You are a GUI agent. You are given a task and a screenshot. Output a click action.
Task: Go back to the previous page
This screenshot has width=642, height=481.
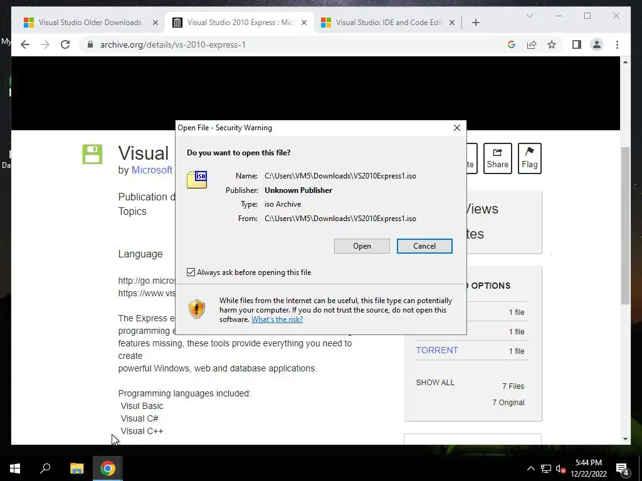[x=25, y=44]
